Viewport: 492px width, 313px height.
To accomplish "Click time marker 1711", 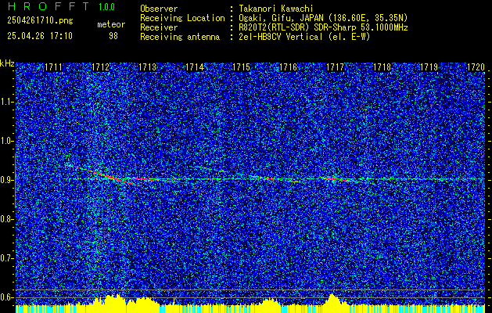I will 53,67.
